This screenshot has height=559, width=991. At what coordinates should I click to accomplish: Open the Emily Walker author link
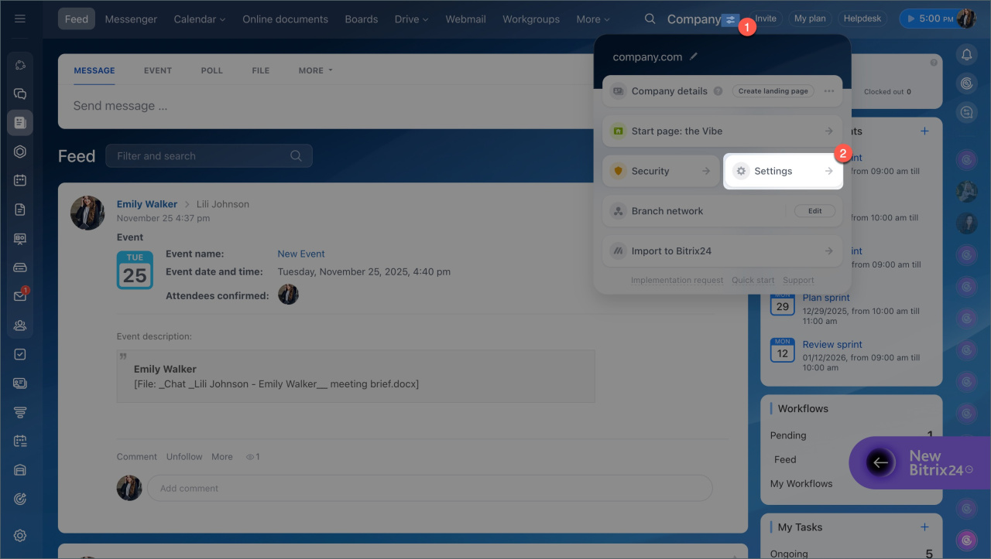pyautogui.click(x=147, y=204)
